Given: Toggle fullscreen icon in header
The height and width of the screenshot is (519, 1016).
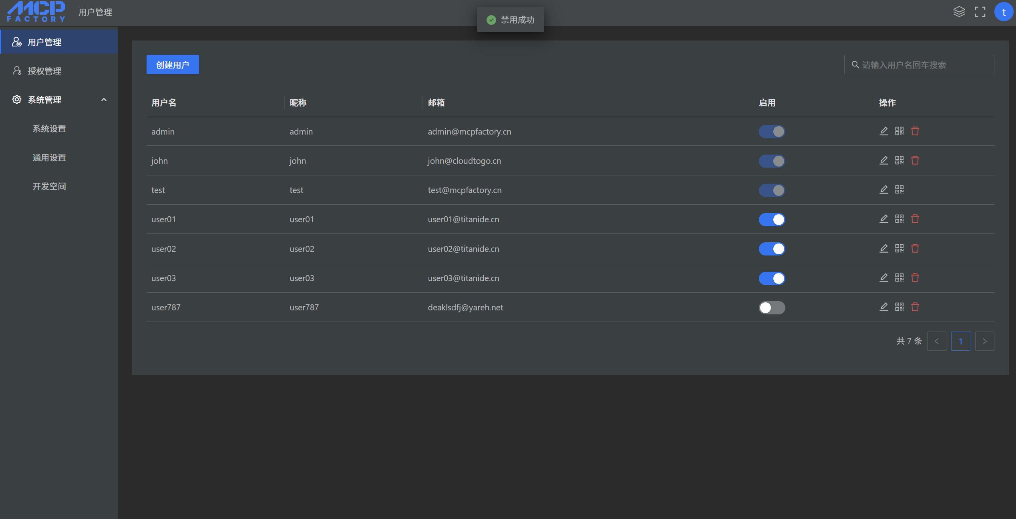Looking at the screenshot, I should pos(980,12).
